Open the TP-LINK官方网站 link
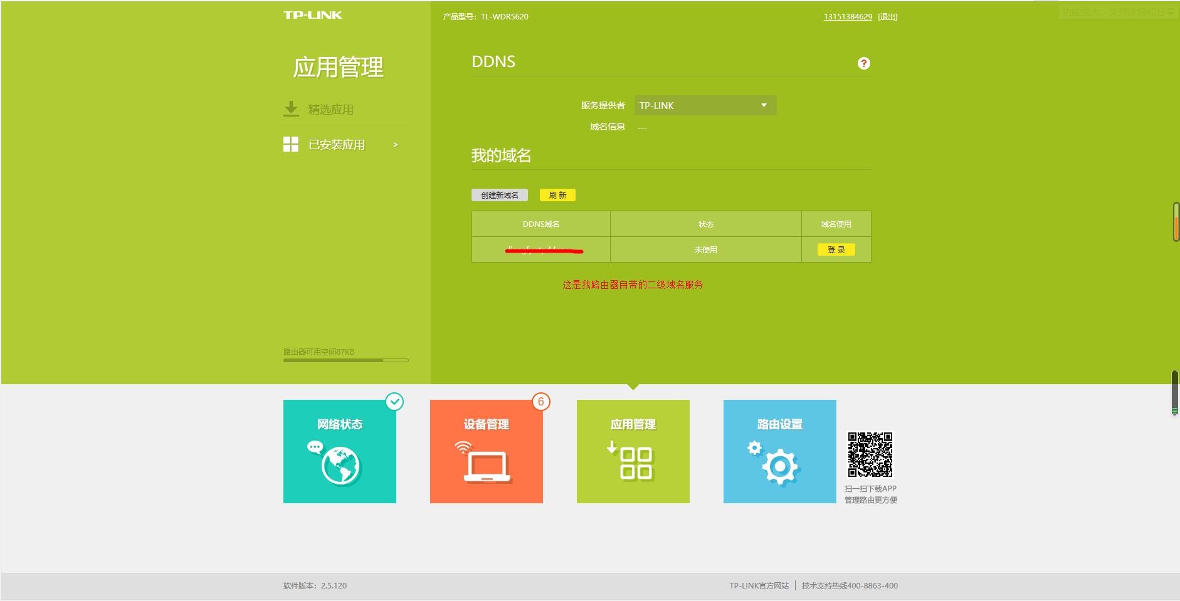 click(759, 585)
